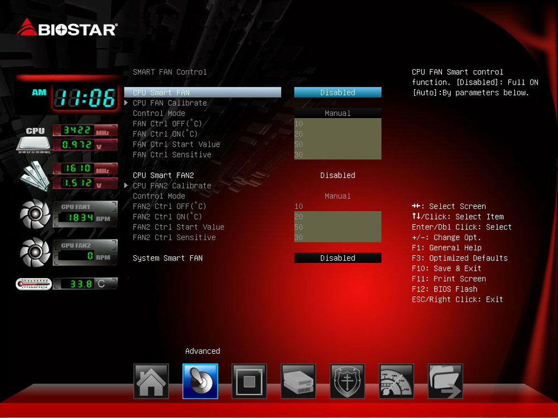Toggle CPU Smart FAN Disabled value
This screenshot has height=418, width=558.
pyautogui.click(x=338, y=93)
